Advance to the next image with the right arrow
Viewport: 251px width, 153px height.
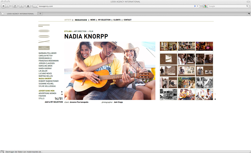62,95
